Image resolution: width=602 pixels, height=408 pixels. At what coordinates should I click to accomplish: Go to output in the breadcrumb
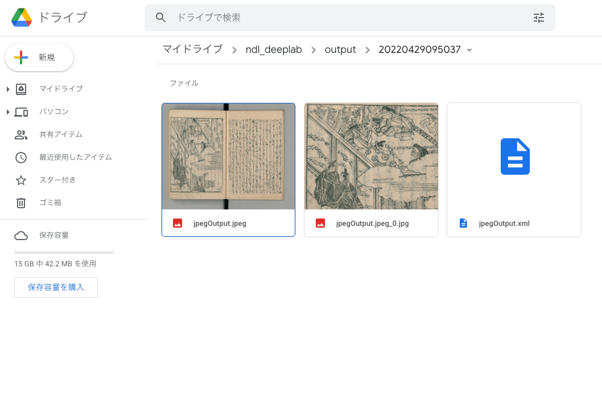[x=340, y=50]
